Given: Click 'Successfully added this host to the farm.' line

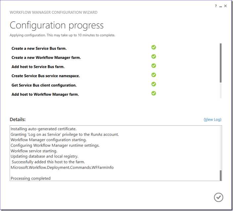Looking at the screenshot, I should point(48,162).
